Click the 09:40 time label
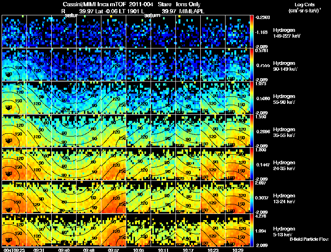This screenshot has width=331, height=252. [x=64, y=250]
